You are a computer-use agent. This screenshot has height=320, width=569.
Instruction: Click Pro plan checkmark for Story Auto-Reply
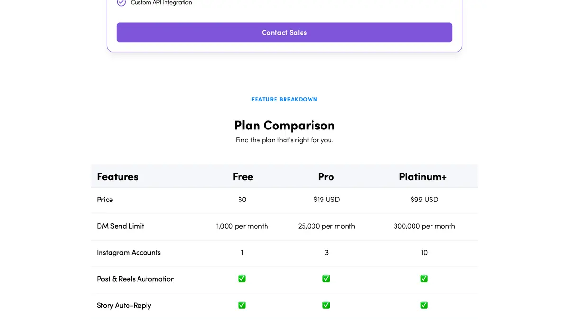[326, 305]
